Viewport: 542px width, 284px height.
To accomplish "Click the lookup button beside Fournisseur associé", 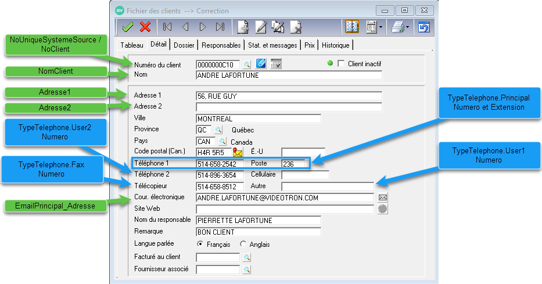I will click(247, 269).
